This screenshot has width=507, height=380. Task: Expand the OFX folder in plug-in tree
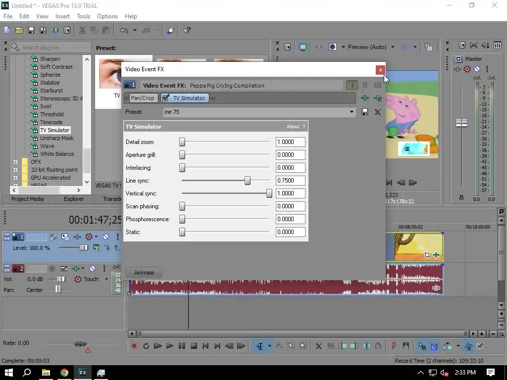click(x=15, y=162)
